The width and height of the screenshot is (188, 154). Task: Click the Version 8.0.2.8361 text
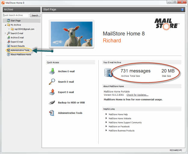click(x=114, y=95)
